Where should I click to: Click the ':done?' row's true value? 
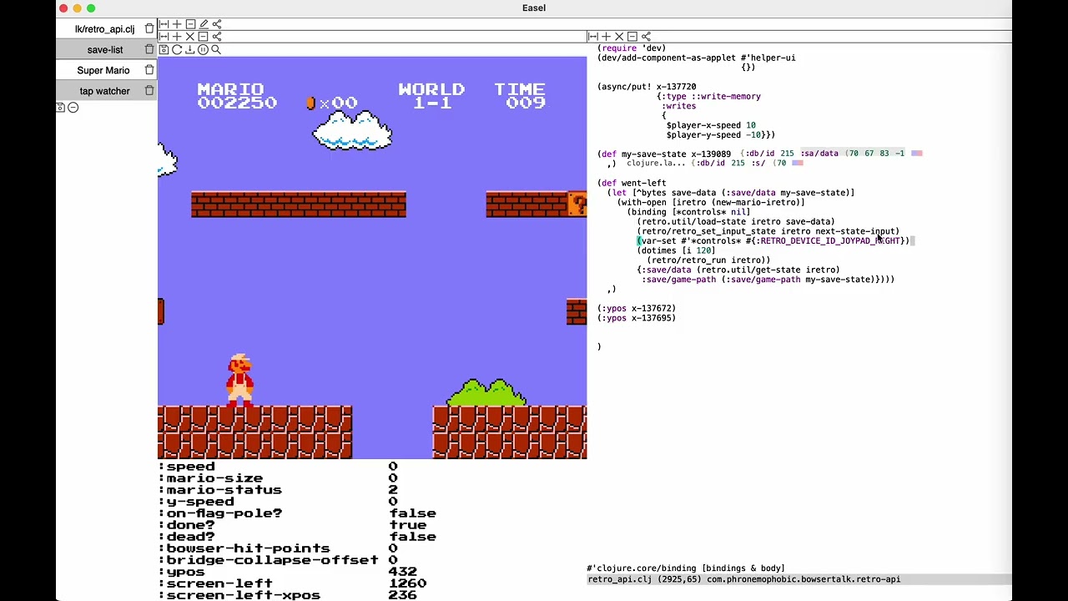coord(407,525)
